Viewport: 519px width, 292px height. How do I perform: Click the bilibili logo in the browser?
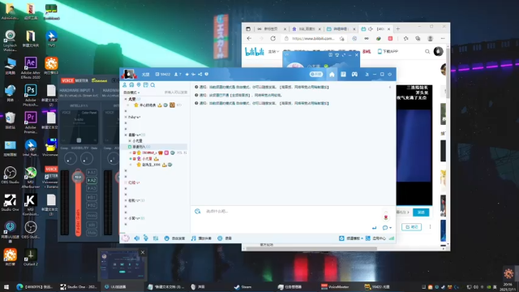coord(255,52)
